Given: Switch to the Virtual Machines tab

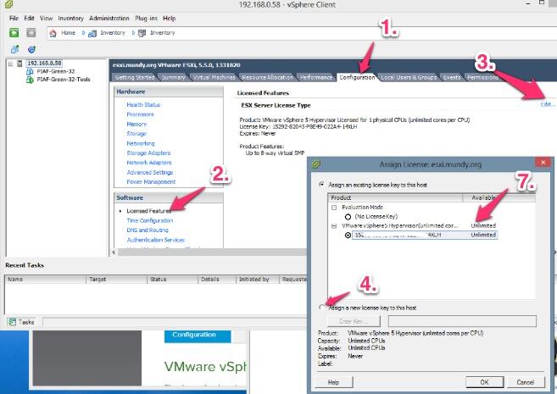Looking at the screenshot, I should (214, 77).
